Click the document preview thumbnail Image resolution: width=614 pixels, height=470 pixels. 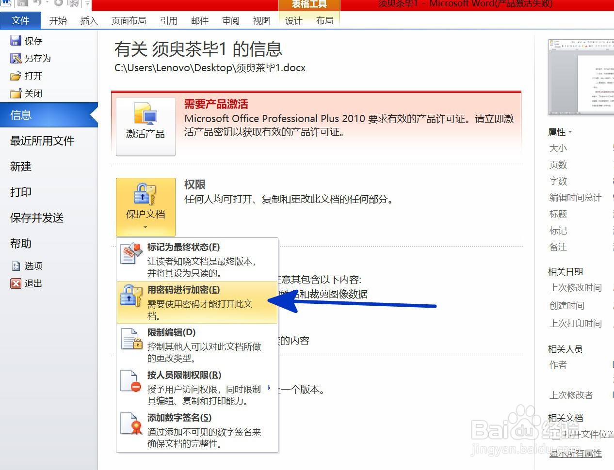click(x=581, y=77)
